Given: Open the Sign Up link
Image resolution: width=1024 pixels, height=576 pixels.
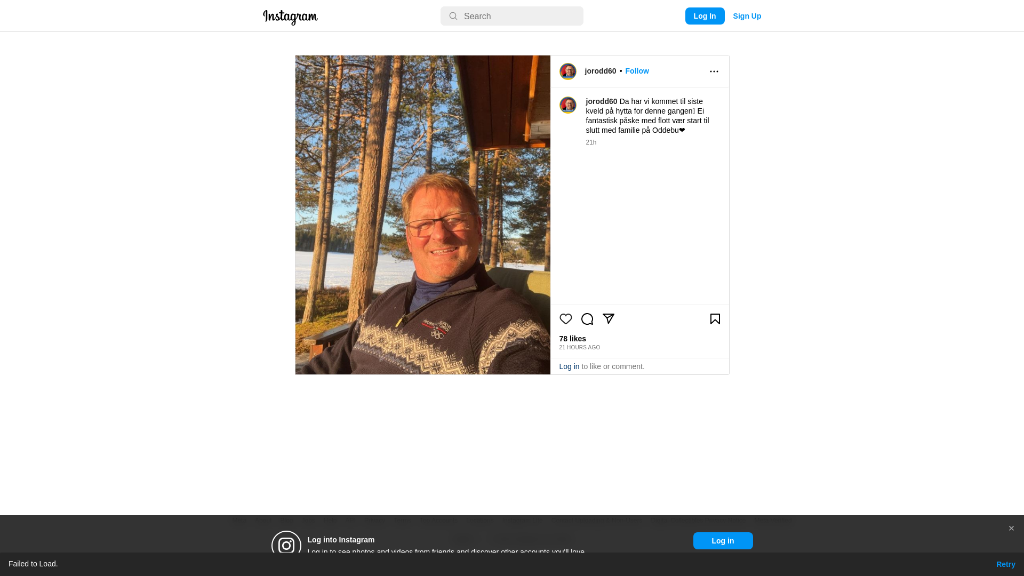Looking at the screenshot, I should pos(747,16).
